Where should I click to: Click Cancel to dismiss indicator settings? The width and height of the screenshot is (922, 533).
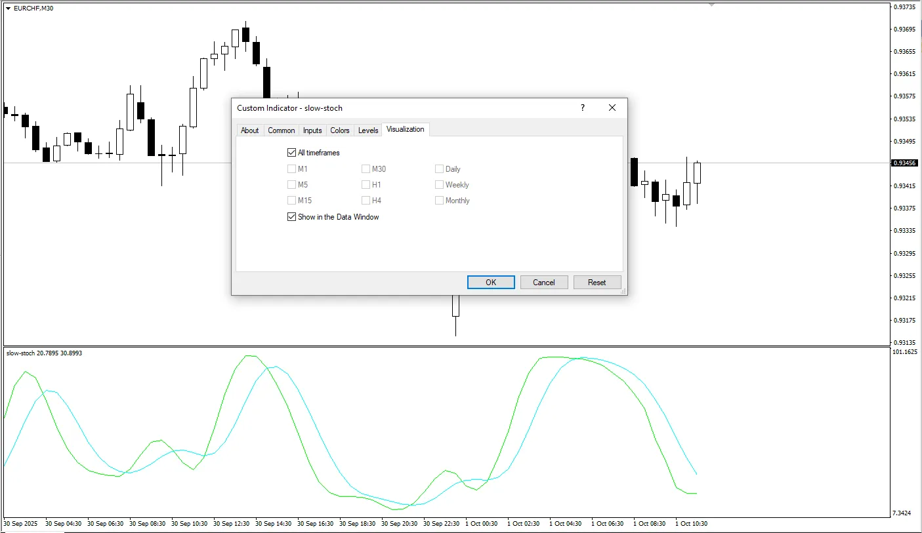pos(543,283)
